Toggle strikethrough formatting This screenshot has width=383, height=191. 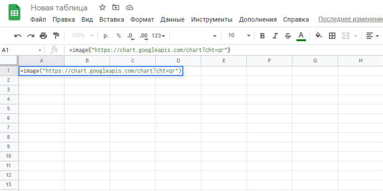tap(288, 36)
